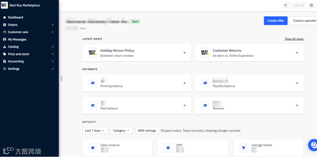Open Price and stock menu item
317x157 pixels.
[x=18, y=54]
